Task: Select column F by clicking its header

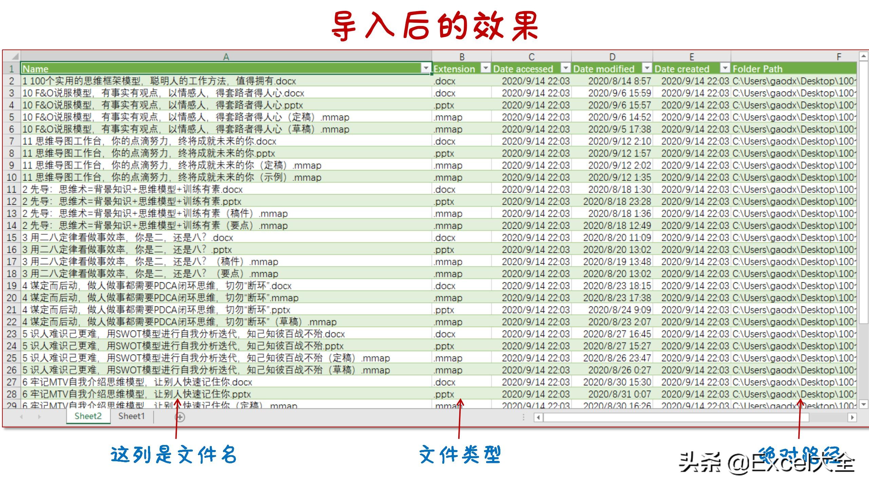Action: coord(838,57)
